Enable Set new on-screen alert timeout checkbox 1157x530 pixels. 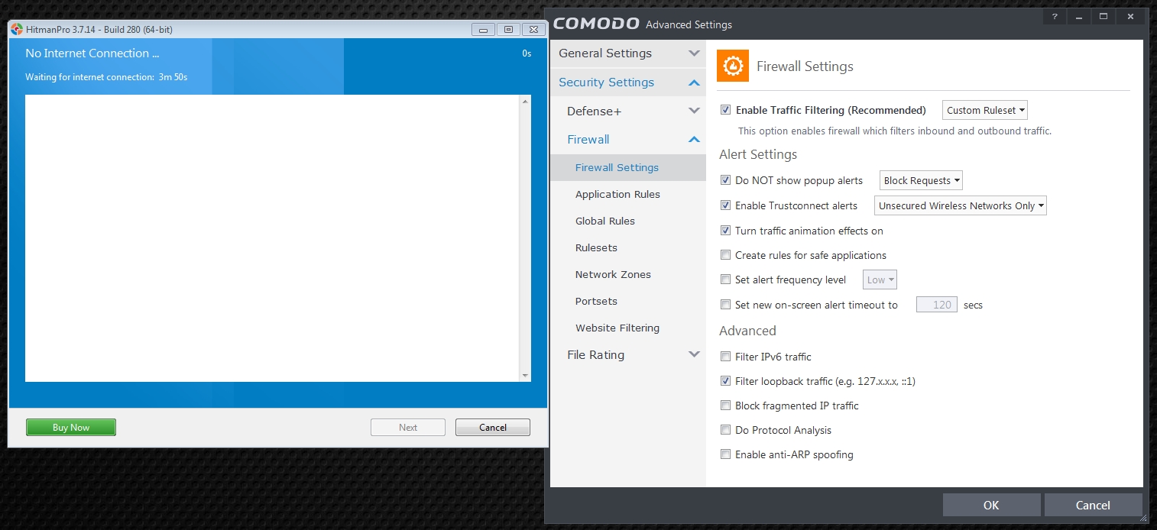pyautogui.click(x=726, y=305)
